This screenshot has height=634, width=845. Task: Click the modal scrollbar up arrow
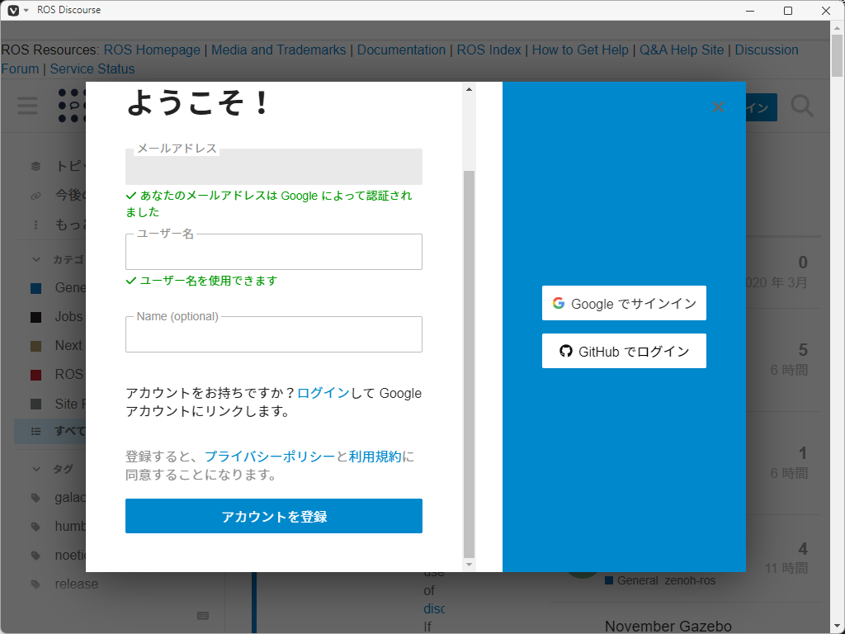pyautogui.click(x=469, y=89)
